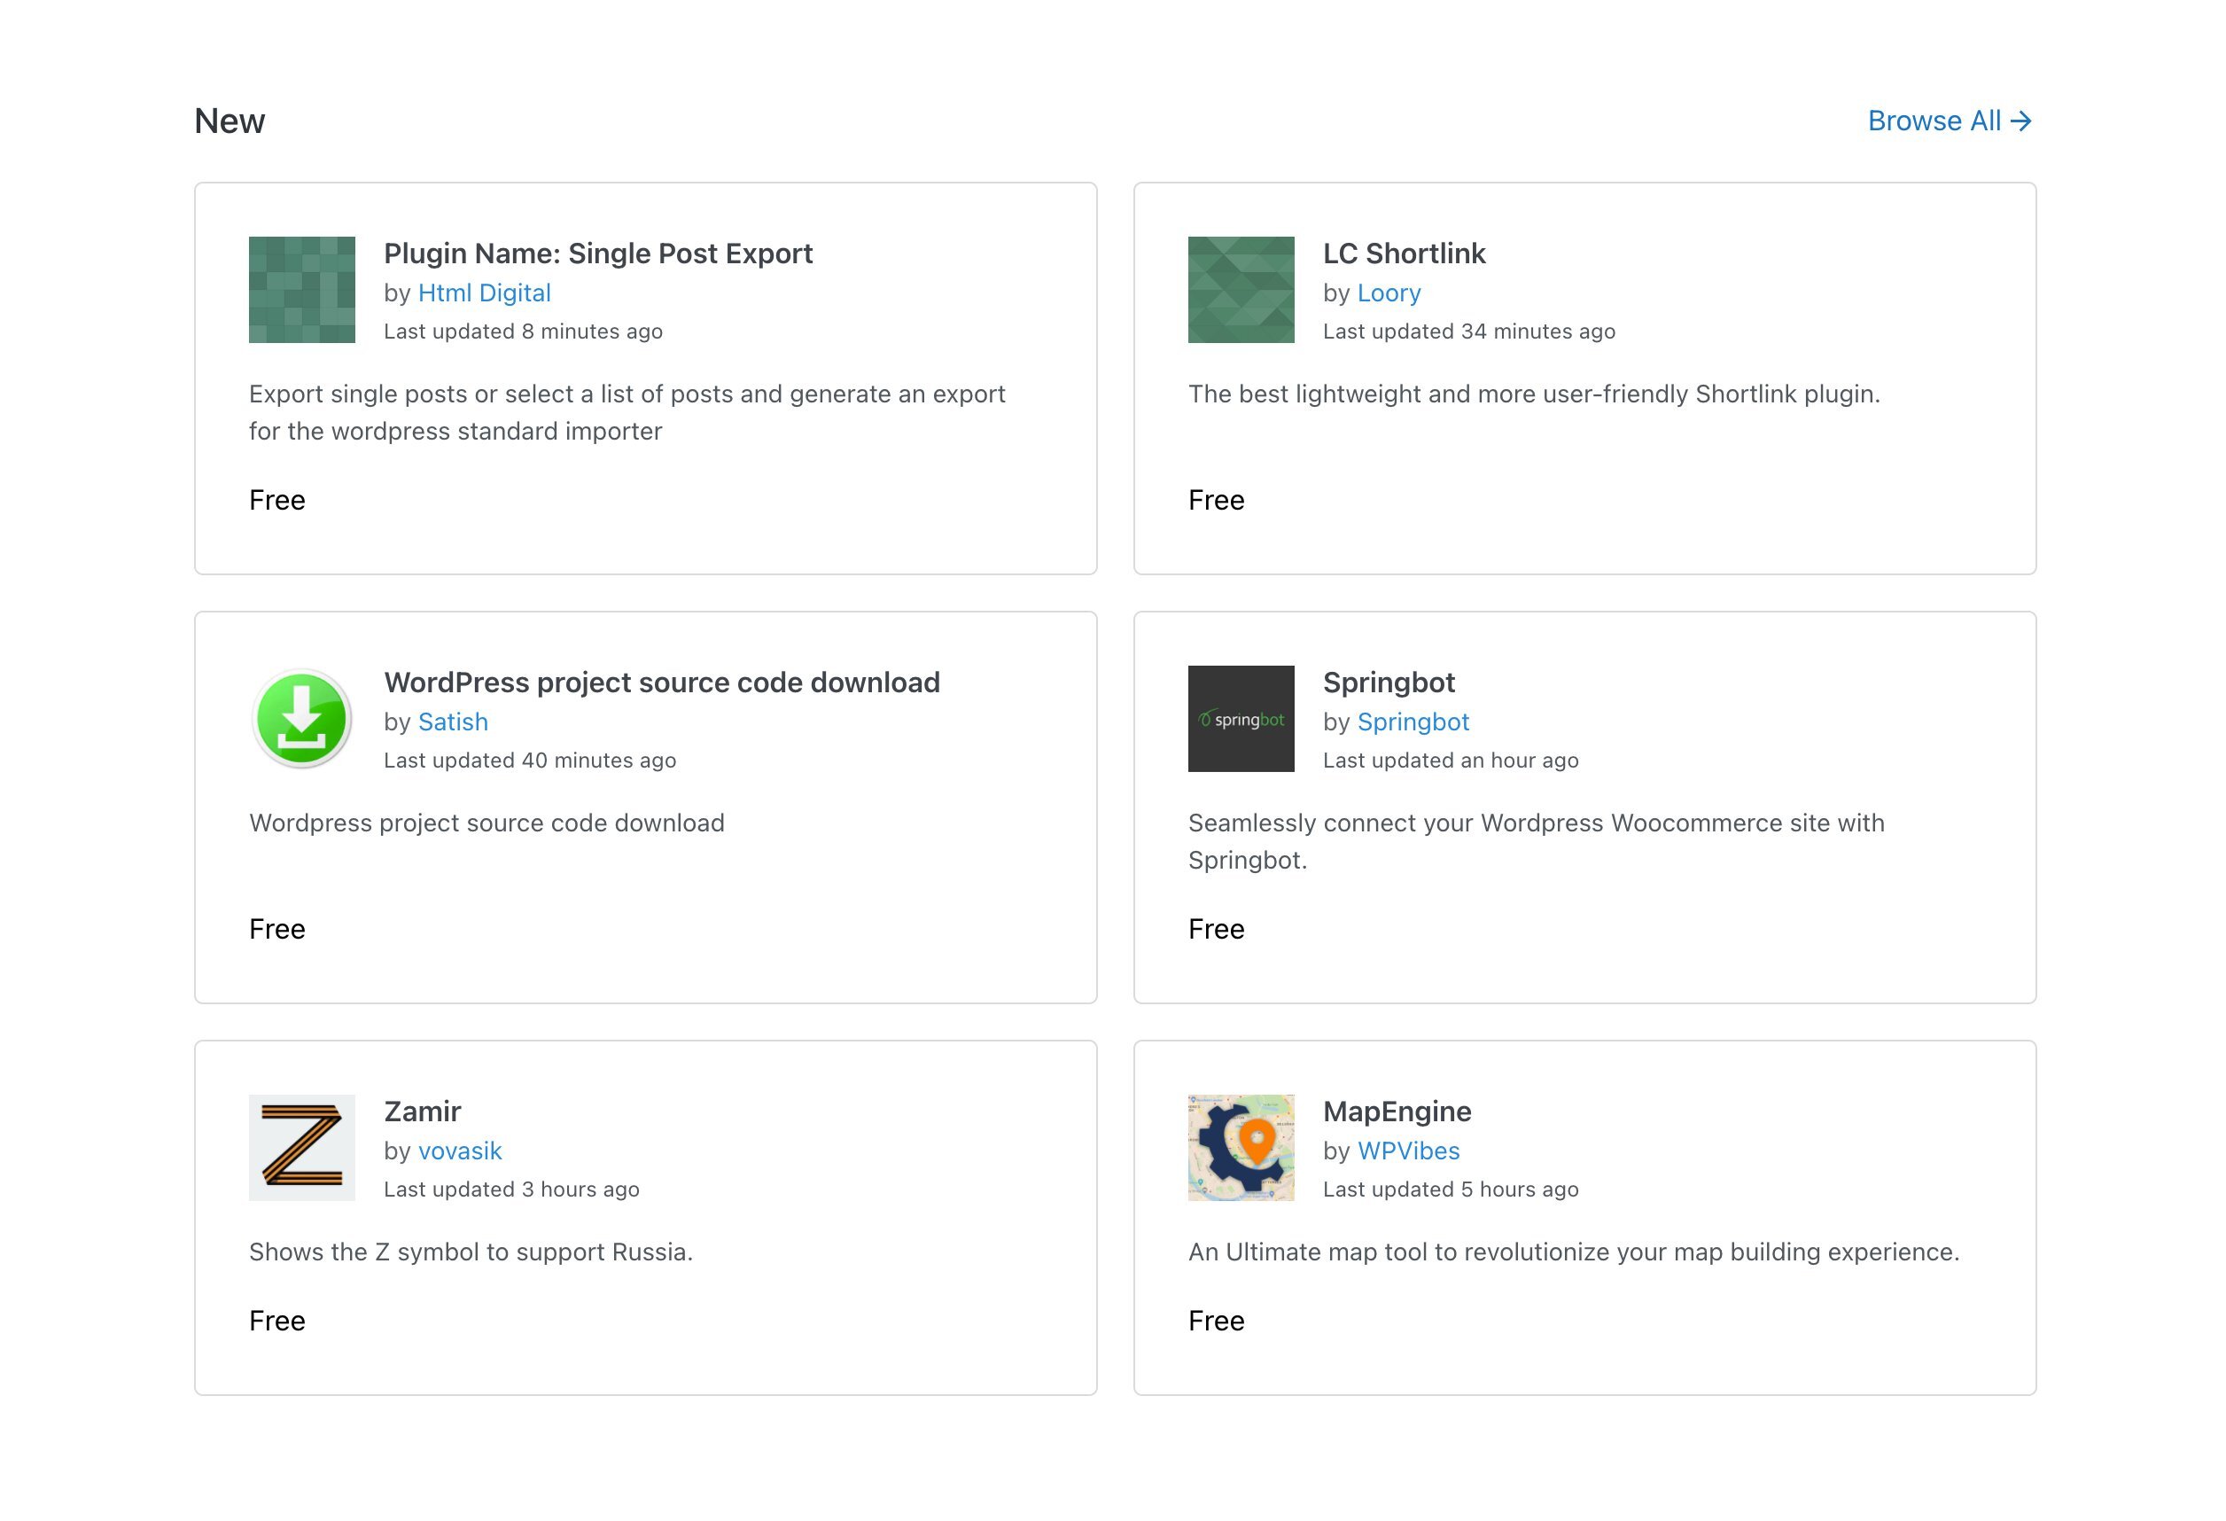Visit author Satish

(x=453, y=722)
